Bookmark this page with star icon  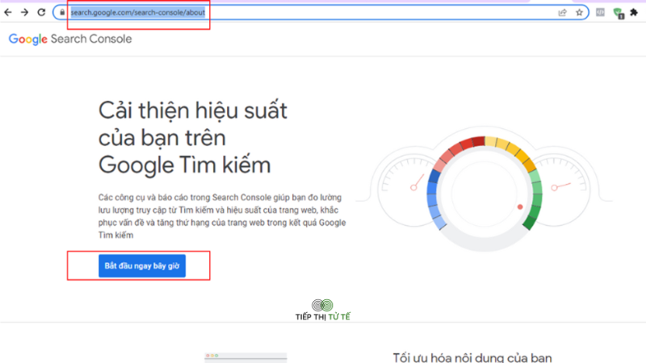point(579,12)
